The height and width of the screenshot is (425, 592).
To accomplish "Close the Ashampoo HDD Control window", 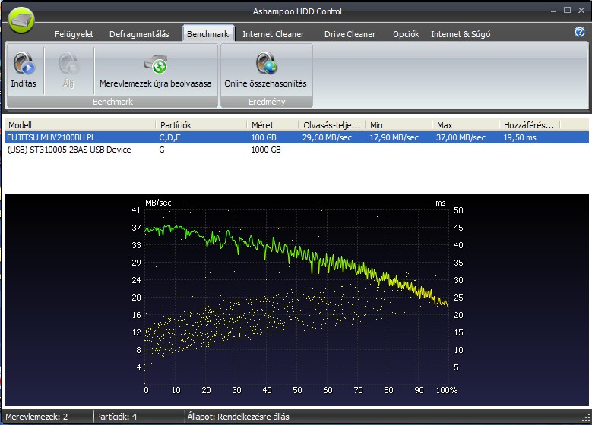I will (x=581, y=10).
